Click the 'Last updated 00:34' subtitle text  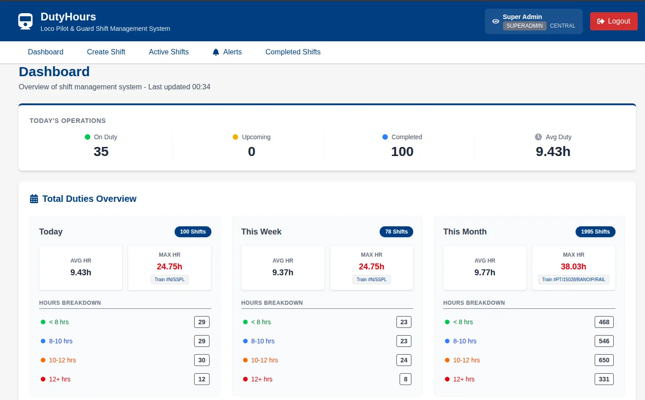click(x=179, y=87)
